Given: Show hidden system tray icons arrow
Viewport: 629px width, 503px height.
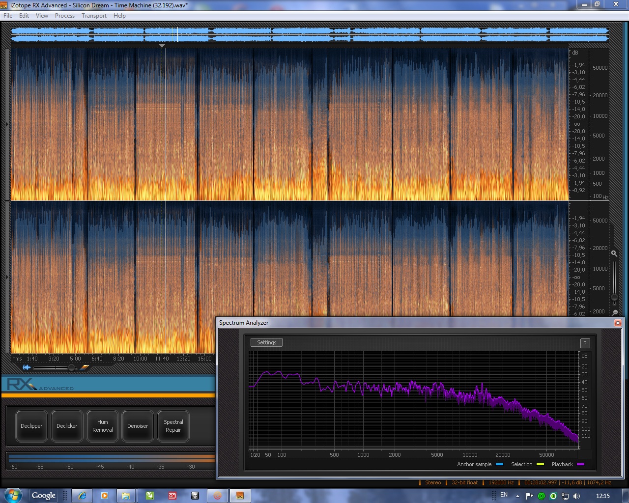Looking at the screenshot, I should (517, 496).
